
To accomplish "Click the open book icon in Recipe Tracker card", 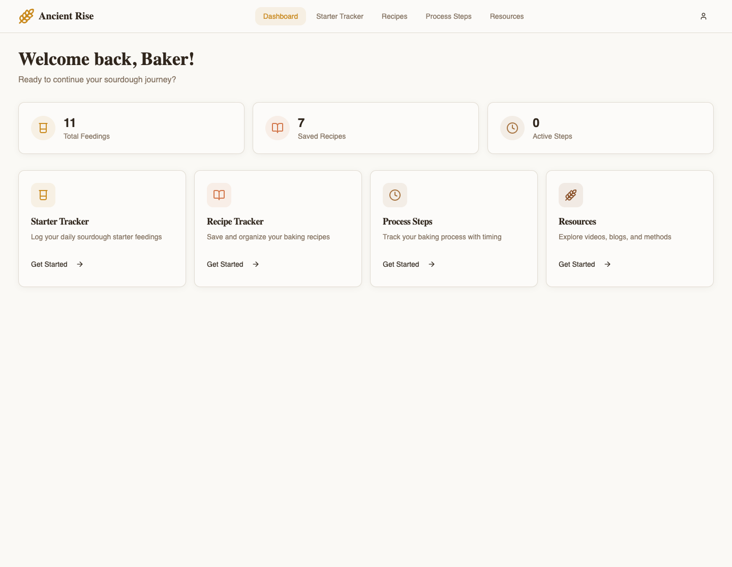I will pos(219,195).
